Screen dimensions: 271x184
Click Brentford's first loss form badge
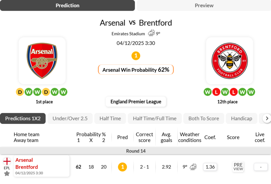coord(216,92)
